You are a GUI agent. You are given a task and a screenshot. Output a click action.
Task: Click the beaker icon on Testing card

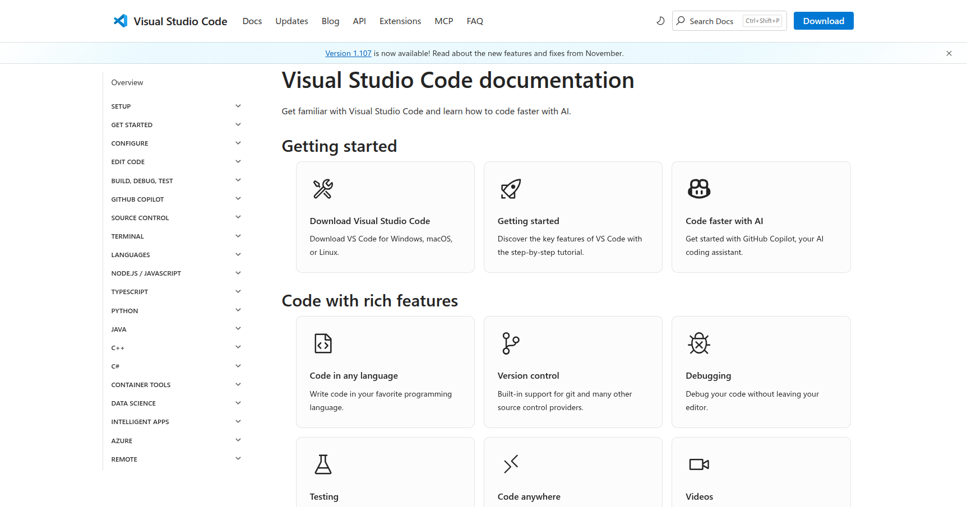tap(323, 464)
